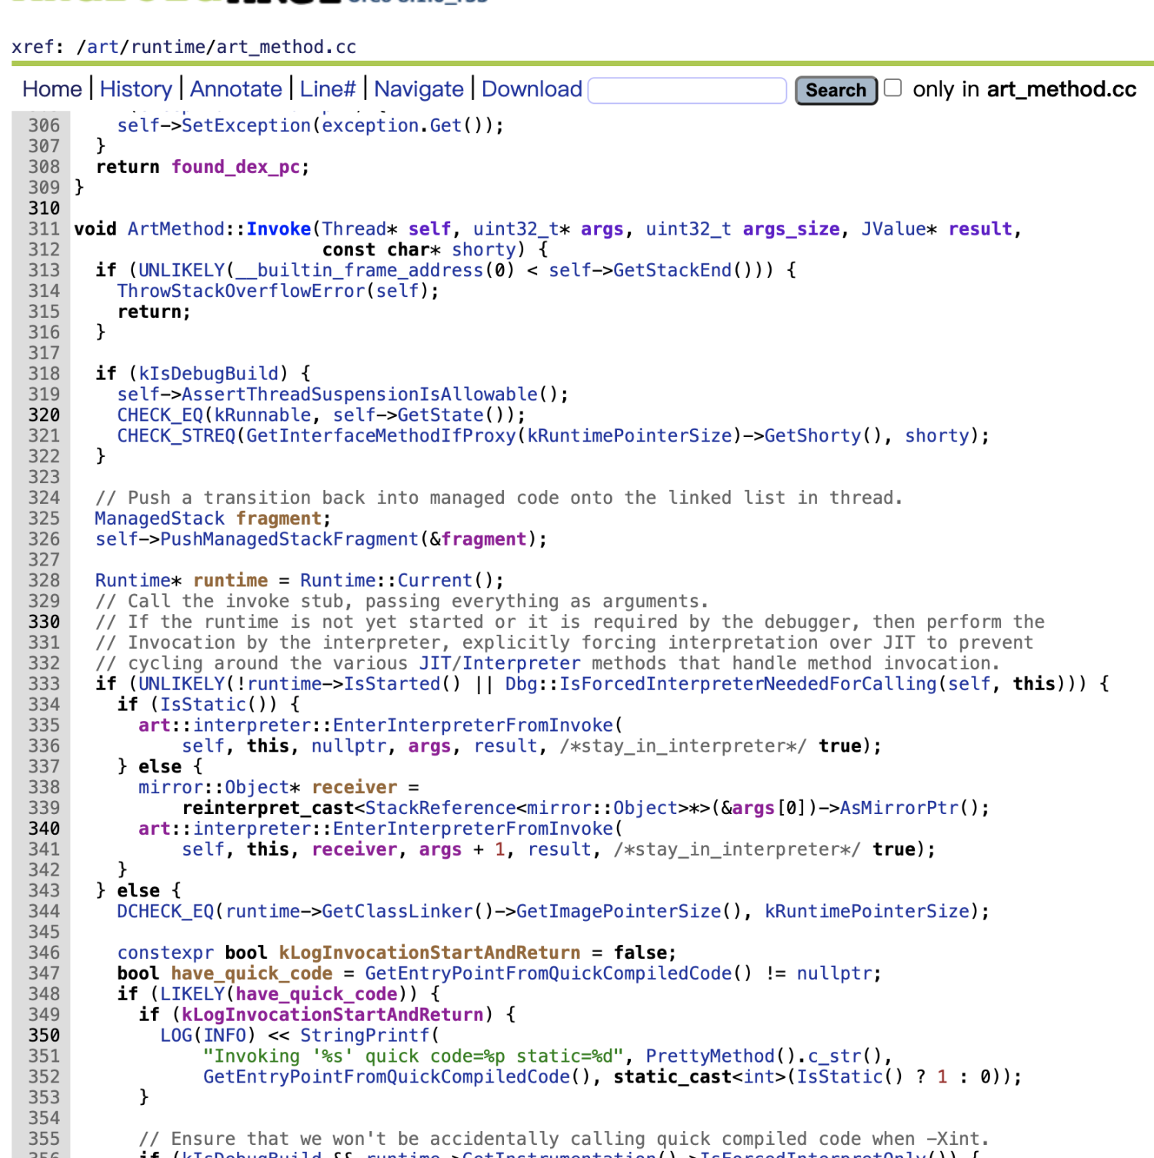Jump to line number 311
This screenshot has height=1158, width=1154.
click(44, 229)
